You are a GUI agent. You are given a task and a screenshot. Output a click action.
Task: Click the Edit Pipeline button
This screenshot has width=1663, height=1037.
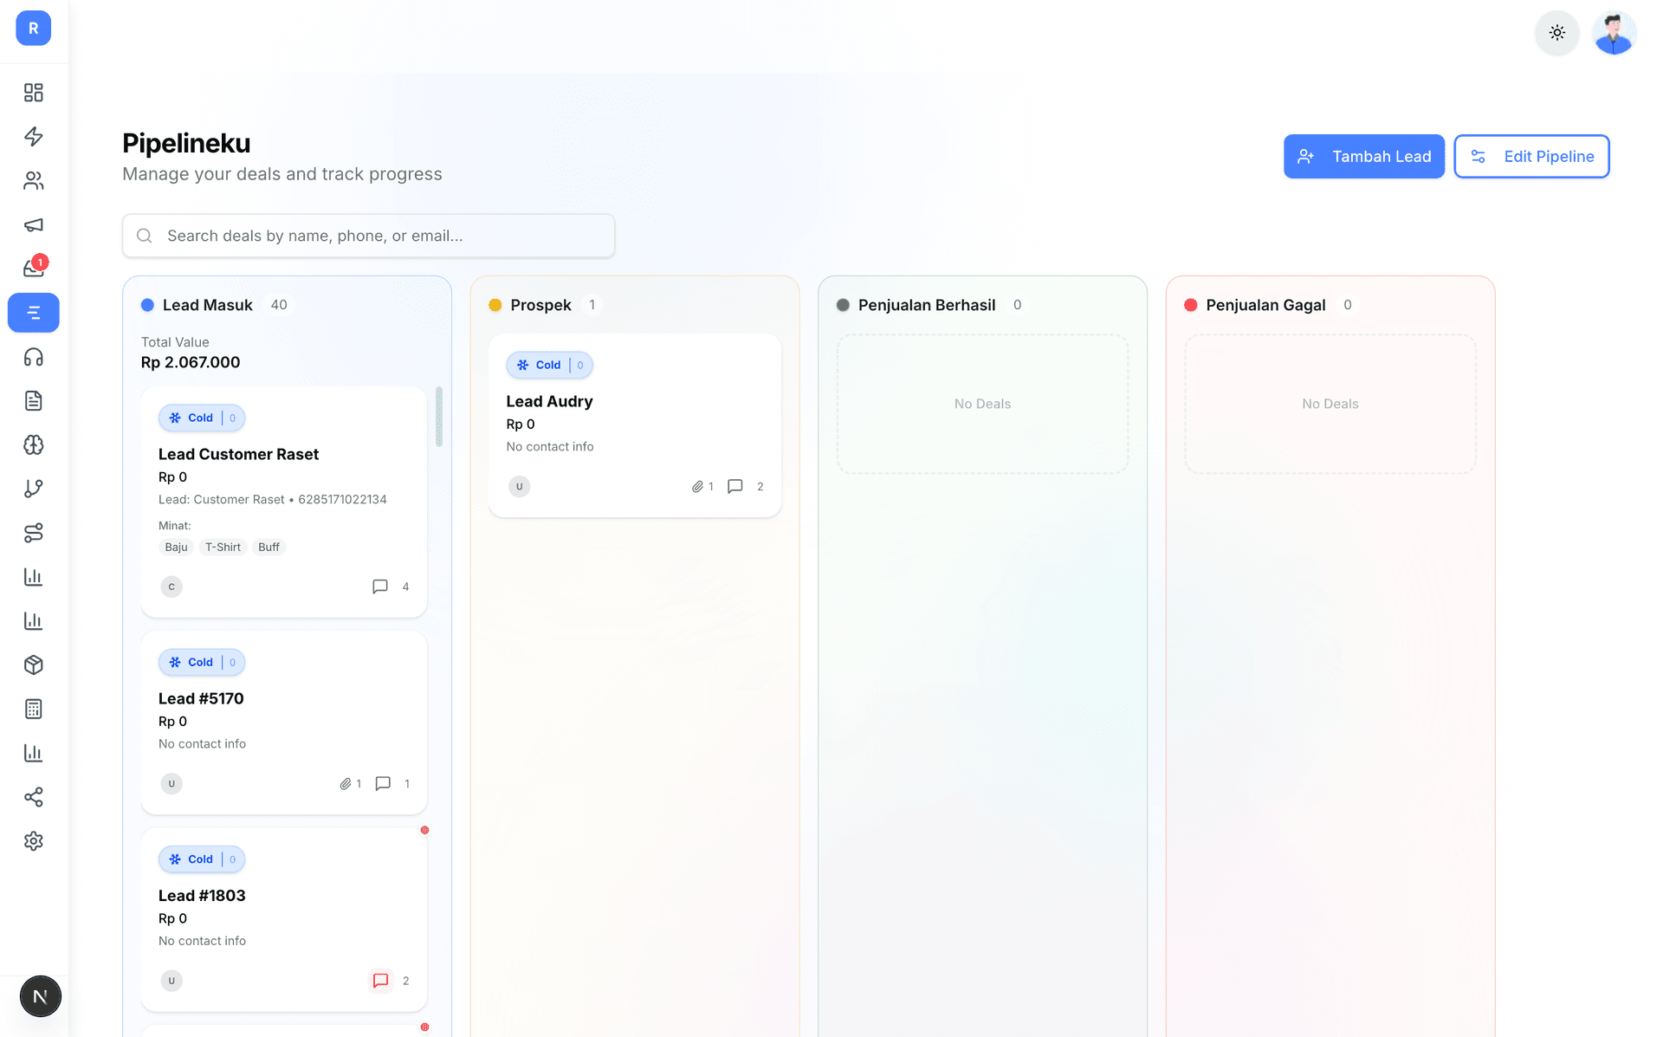coord(1531,156)
